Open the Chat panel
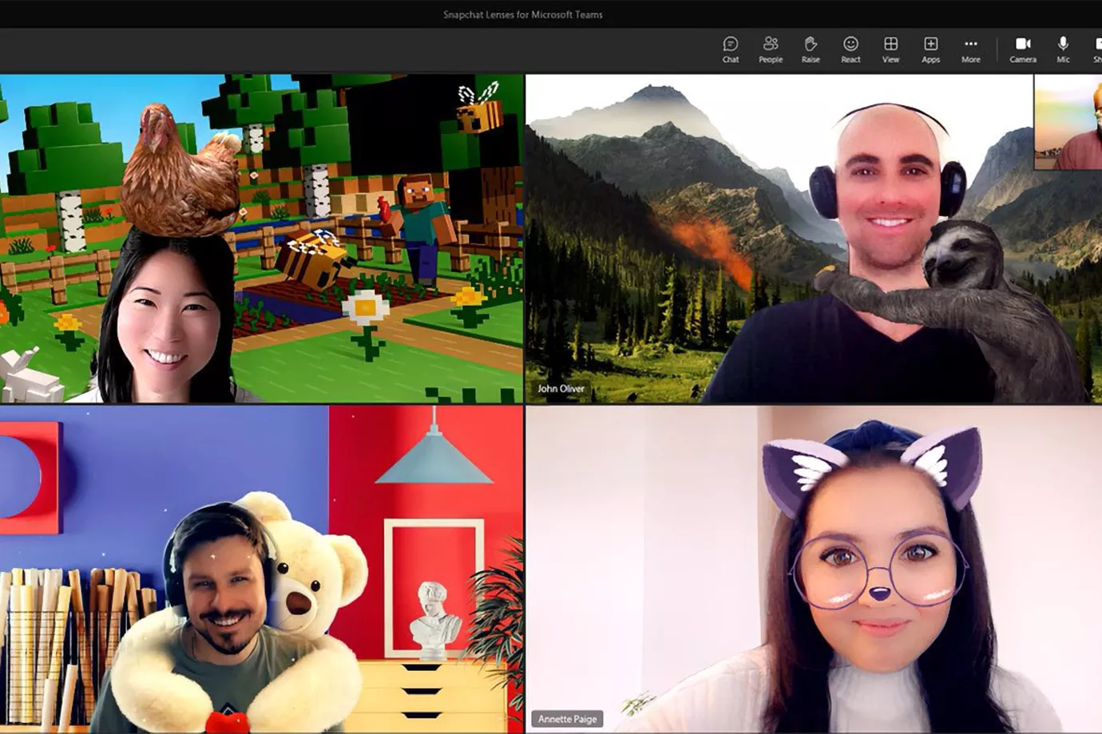The width and height of the screenshot is (1102, 734). 730,49
